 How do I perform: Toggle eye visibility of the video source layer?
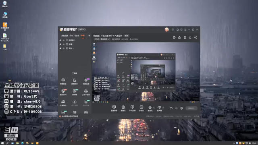(x=60, y=40)
